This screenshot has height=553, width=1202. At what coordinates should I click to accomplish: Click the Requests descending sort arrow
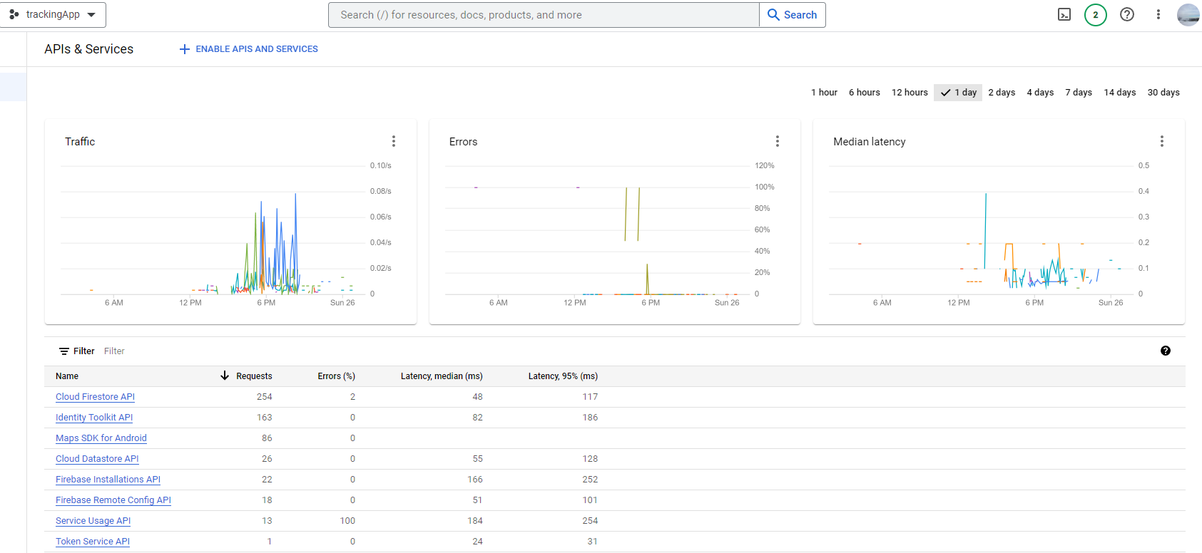[x=225, y=376]
